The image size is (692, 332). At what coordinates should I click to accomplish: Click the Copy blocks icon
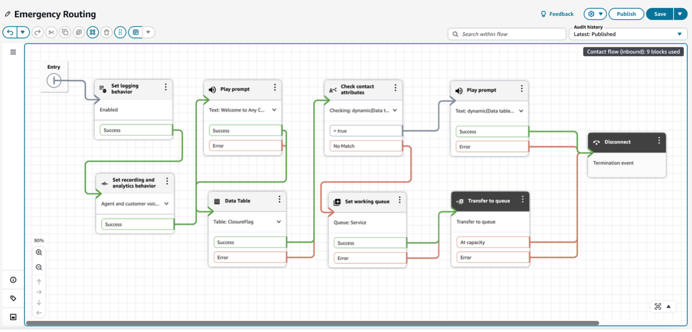click(x=65, y=32)
